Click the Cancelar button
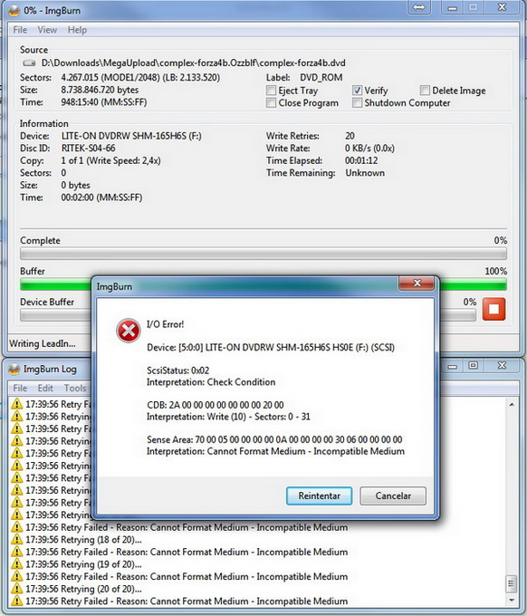The width and height of the screenshot is (527, 616). click(393, 496)
